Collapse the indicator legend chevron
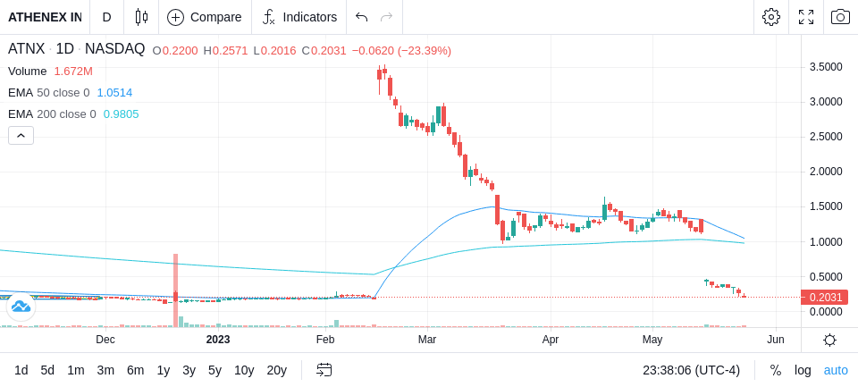858x387 pixels. (x=21, y=135)
